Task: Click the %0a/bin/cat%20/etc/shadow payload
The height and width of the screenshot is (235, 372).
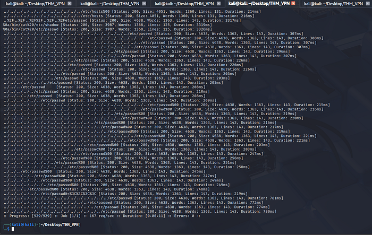Action: 31,25
